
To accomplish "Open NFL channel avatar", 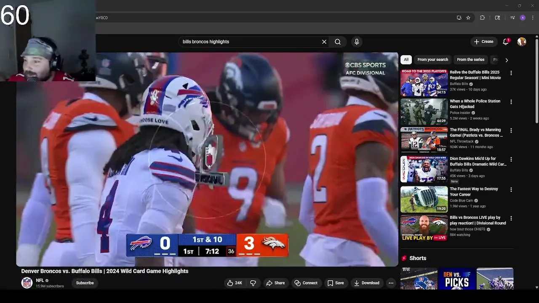I will (x=27, y=283).
